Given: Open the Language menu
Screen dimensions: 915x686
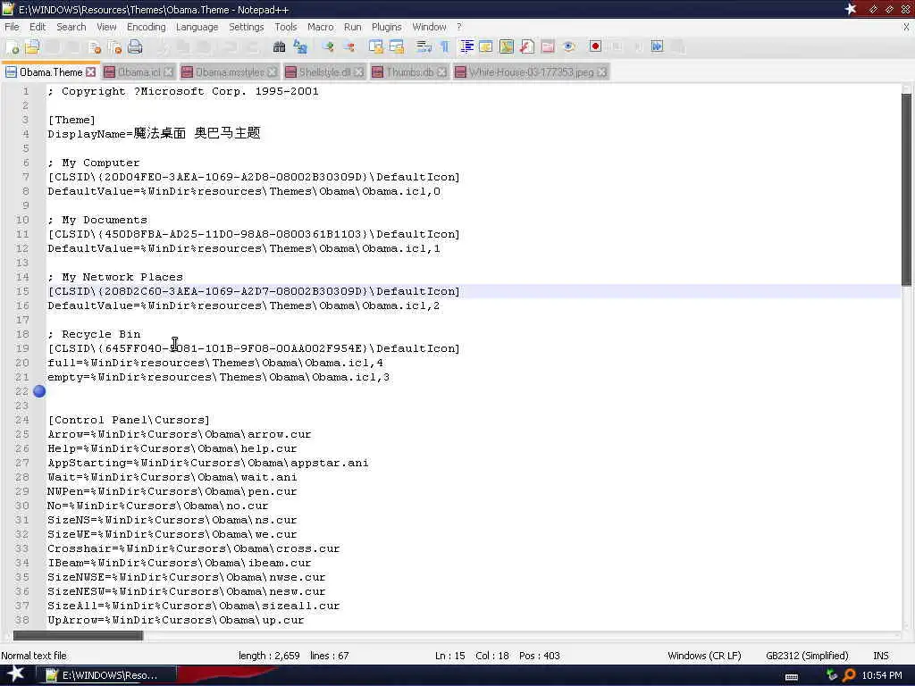Looking at the screenshot, I should click(x=197, y=27).
